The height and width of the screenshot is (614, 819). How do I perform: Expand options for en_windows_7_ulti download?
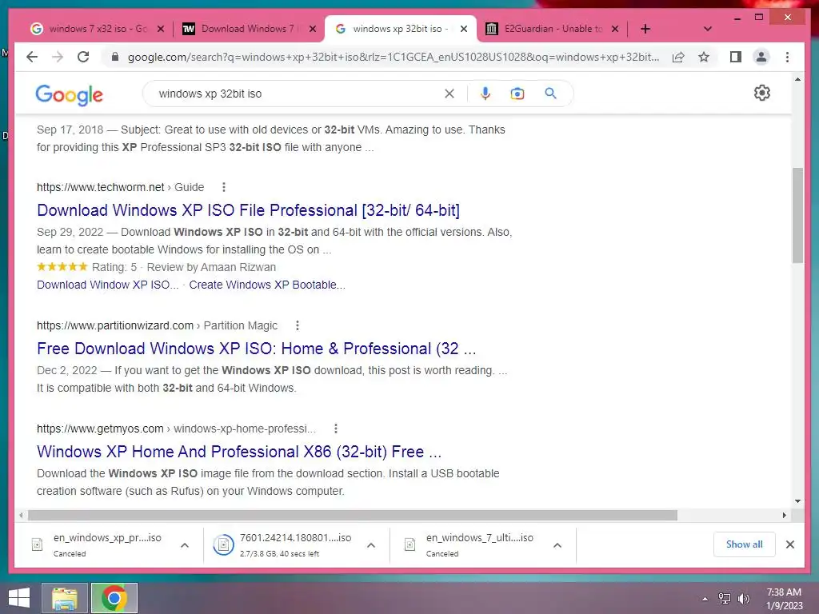pos(557,545)
